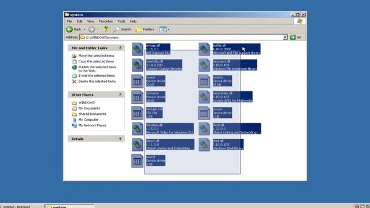The height and width of the screenshot is (208, 370).
Task: Select the olecli.dll file icon
Action: (x=204, y=129)
